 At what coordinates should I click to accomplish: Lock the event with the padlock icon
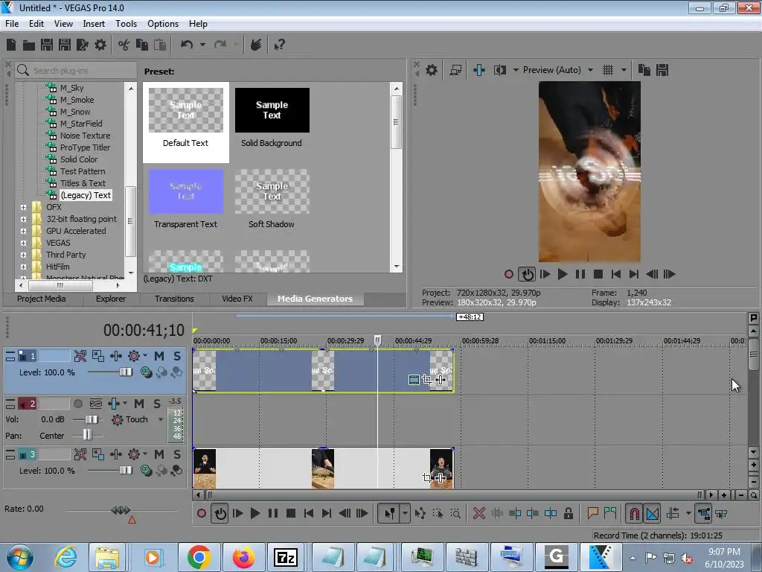click(568, 513)
